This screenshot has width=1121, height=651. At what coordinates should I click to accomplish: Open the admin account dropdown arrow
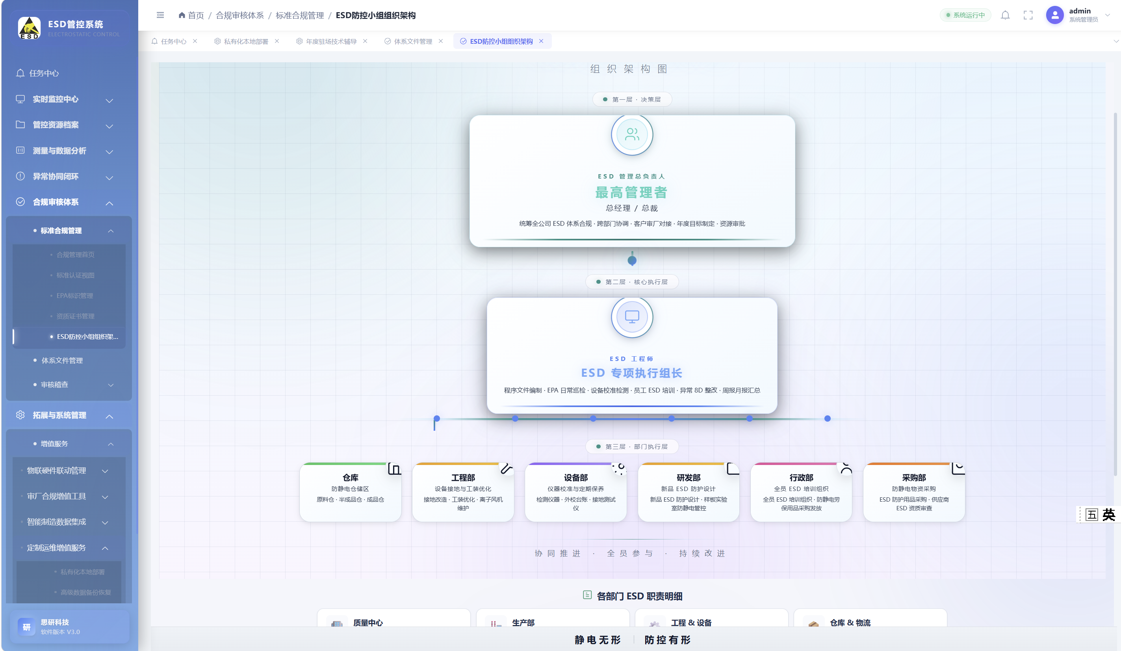(x=1108, y=15)
